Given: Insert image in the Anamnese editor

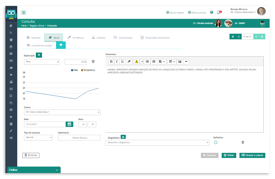Looking at the screenshot, I should point(180,61).
